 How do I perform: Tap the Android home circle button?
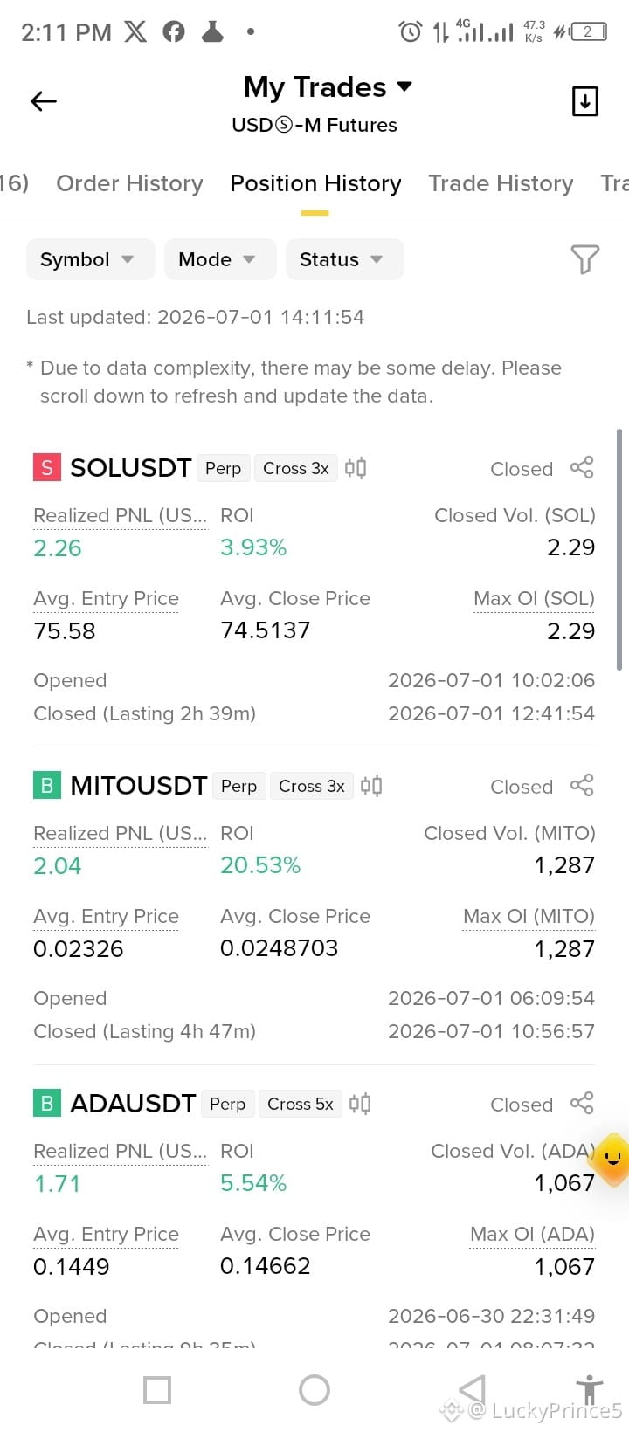pos(314,1390)
